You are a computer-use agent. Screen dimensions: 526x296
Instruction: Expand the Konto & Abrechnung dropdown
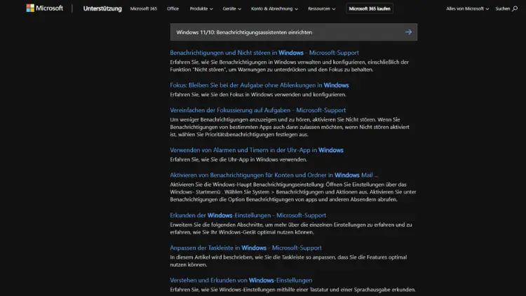click(x=274, y=8)
